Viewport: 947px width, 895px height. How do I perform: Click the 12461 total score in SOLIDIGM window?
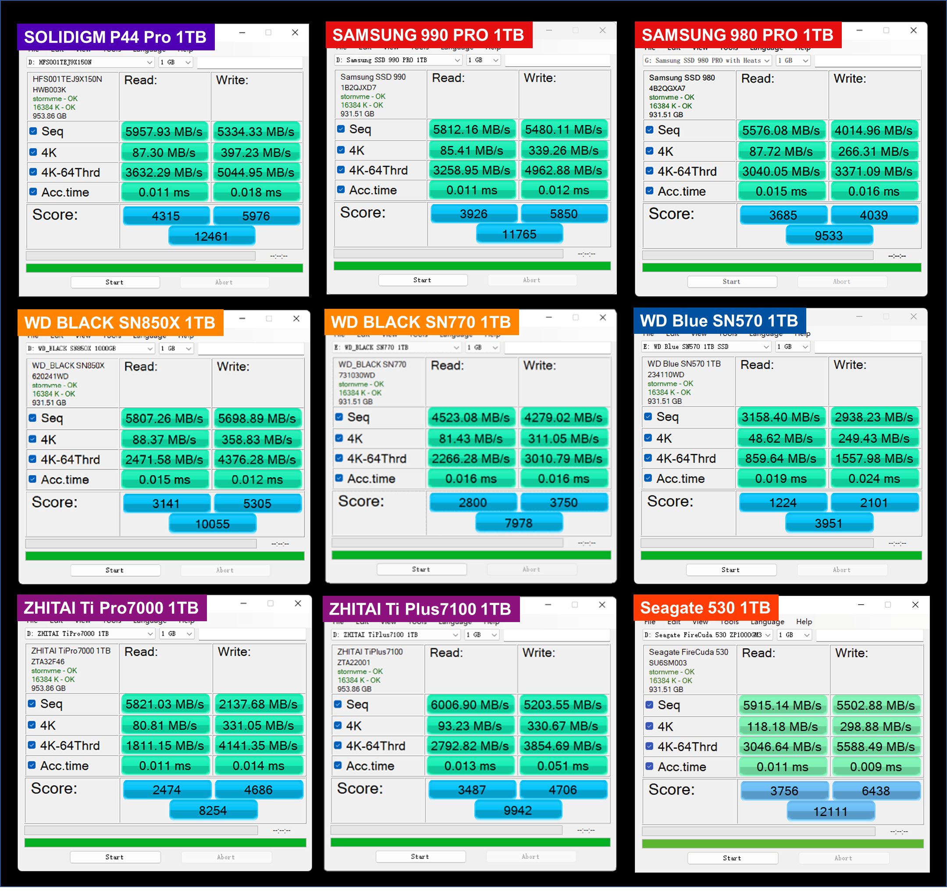point(212,236)
